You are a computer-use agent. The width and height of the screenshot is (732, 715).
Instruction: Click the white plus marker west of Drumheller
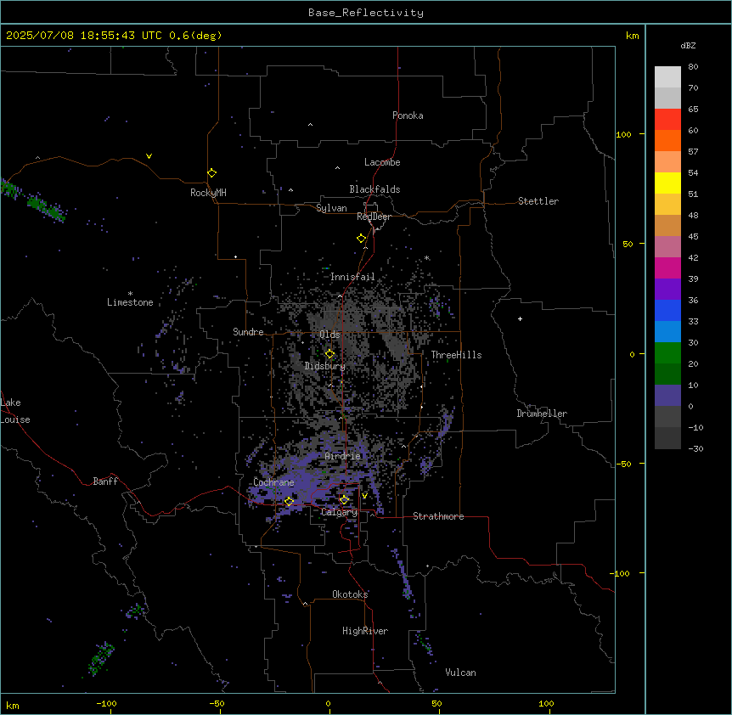click(x=520, y=318)
